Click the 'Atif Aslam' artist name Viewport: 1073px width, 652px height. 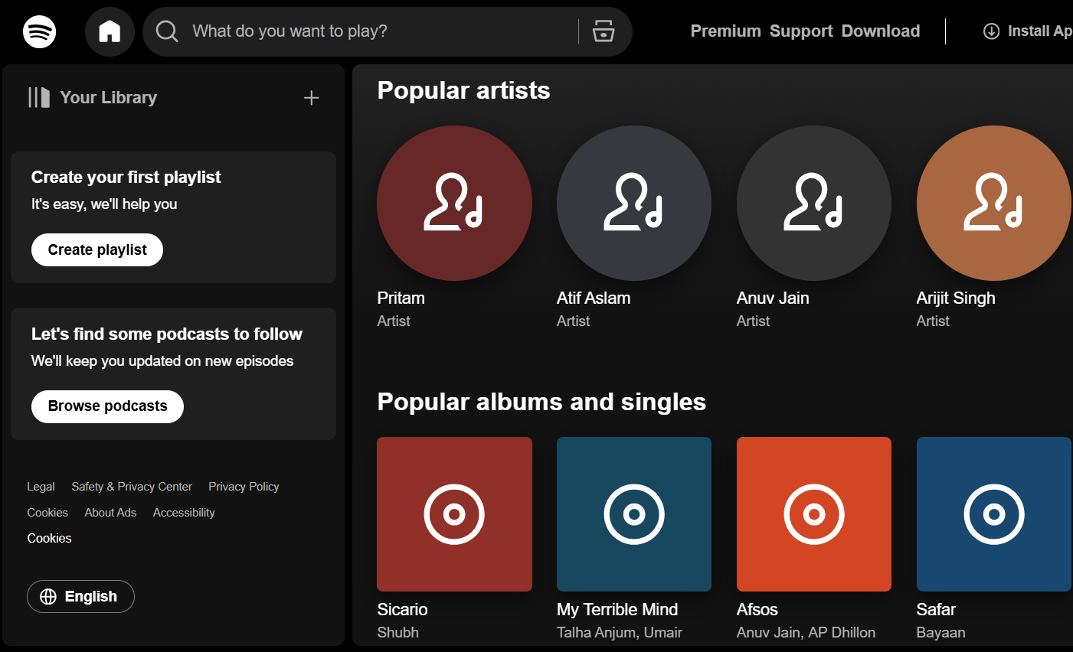click(x=594, y=298)
